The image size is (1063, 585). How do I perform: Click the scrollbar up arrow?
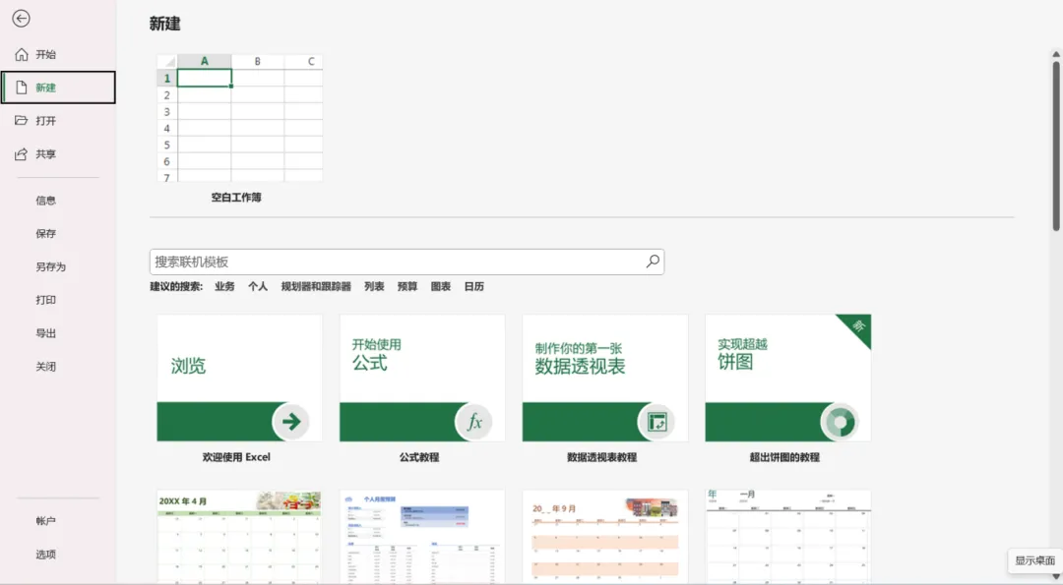[1056, 54]
